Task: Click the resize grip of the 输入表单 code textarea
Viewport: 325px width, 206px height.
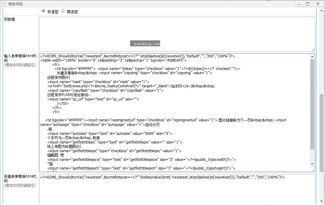Action: pos(313,170)
